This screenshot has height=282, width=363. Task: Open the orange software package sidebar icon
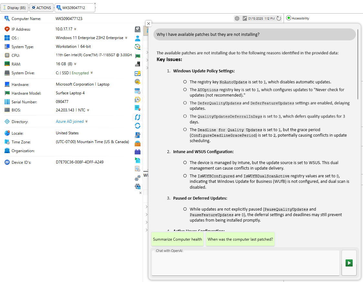(138, 143)
